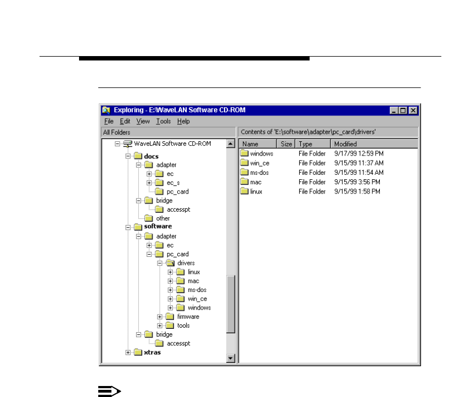The width and height of the screenshot is (460, 397).
Task: Minimize the Exploring window
Action: (394, 111)
